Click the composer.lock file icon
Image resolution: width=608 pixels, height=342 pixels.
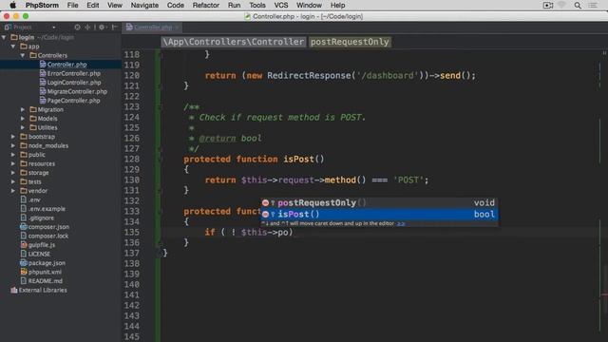tap(24, 236)
